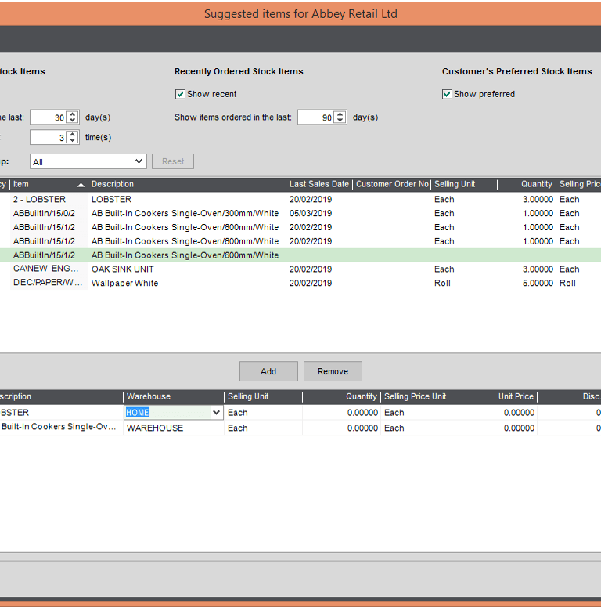This screenshot has height=607, width=601.
Task: Toggle the Show preferred checkbox
Action: click(447, 94)
